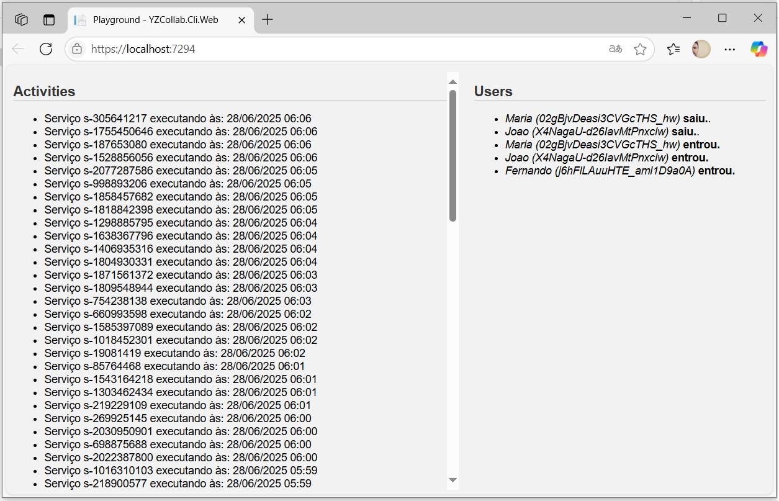This screenshot has height=501, width=779.
Task: Open the Settings and more ellipsis menu
Action: pyautogui.click(x=730, y=49)
